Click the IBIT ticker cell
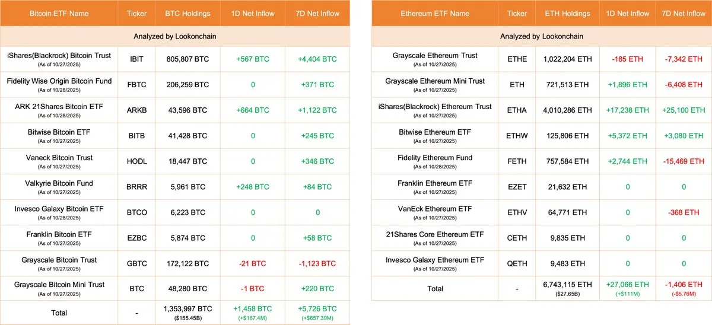This screenshot has width=712, height=325. [x=137, y=59]
